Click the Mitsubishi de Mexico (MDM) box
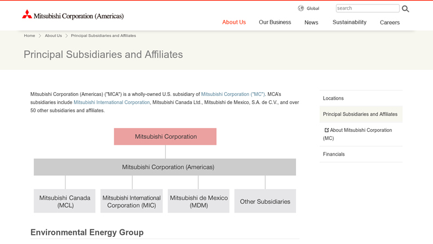 tap(199, 201)
